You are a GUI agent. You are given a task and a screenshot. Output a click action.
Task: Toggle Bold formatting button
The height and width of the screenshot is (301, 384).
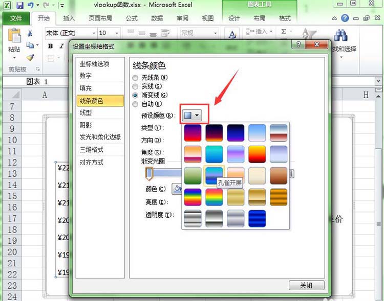51,46
